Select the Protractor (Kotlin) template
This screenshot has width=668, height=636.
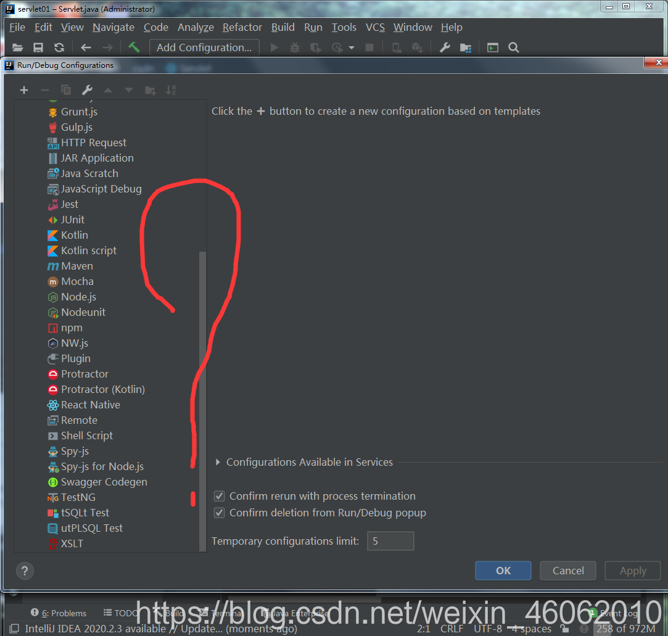102,389
